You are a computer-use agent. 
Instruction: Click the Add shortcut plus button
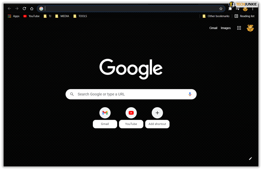point(157,113)
